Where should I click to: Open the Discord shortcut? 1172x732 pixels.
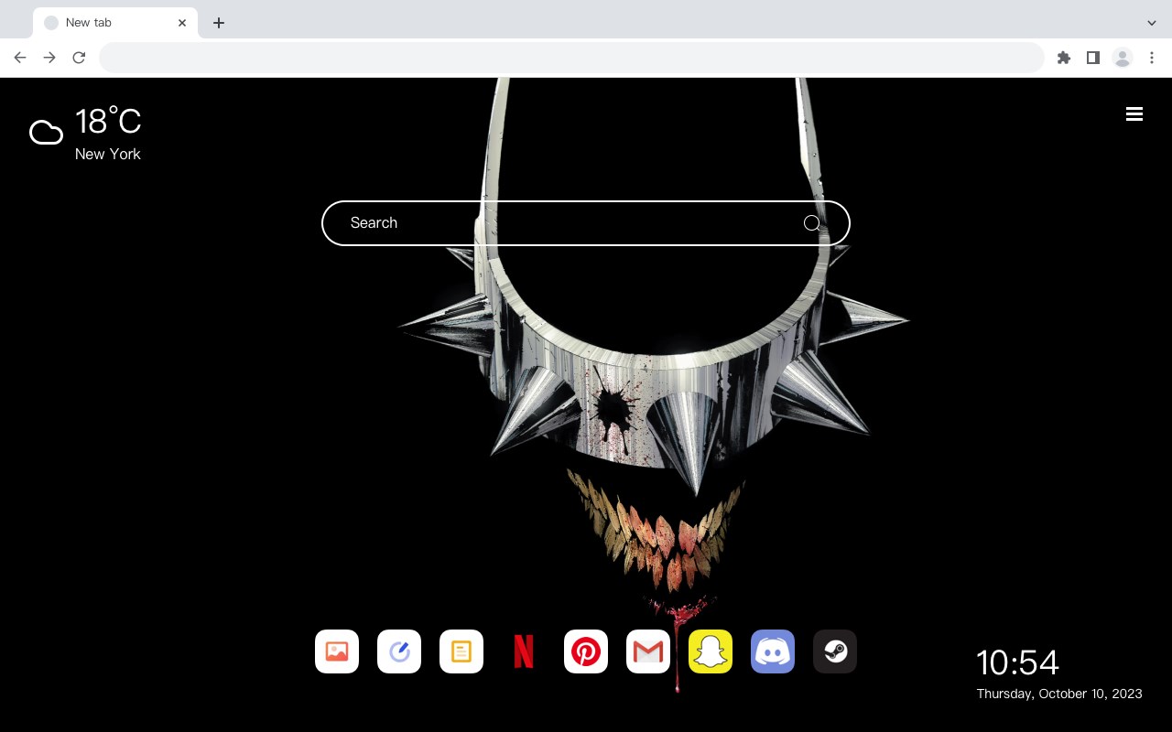[x=773, y=651]
